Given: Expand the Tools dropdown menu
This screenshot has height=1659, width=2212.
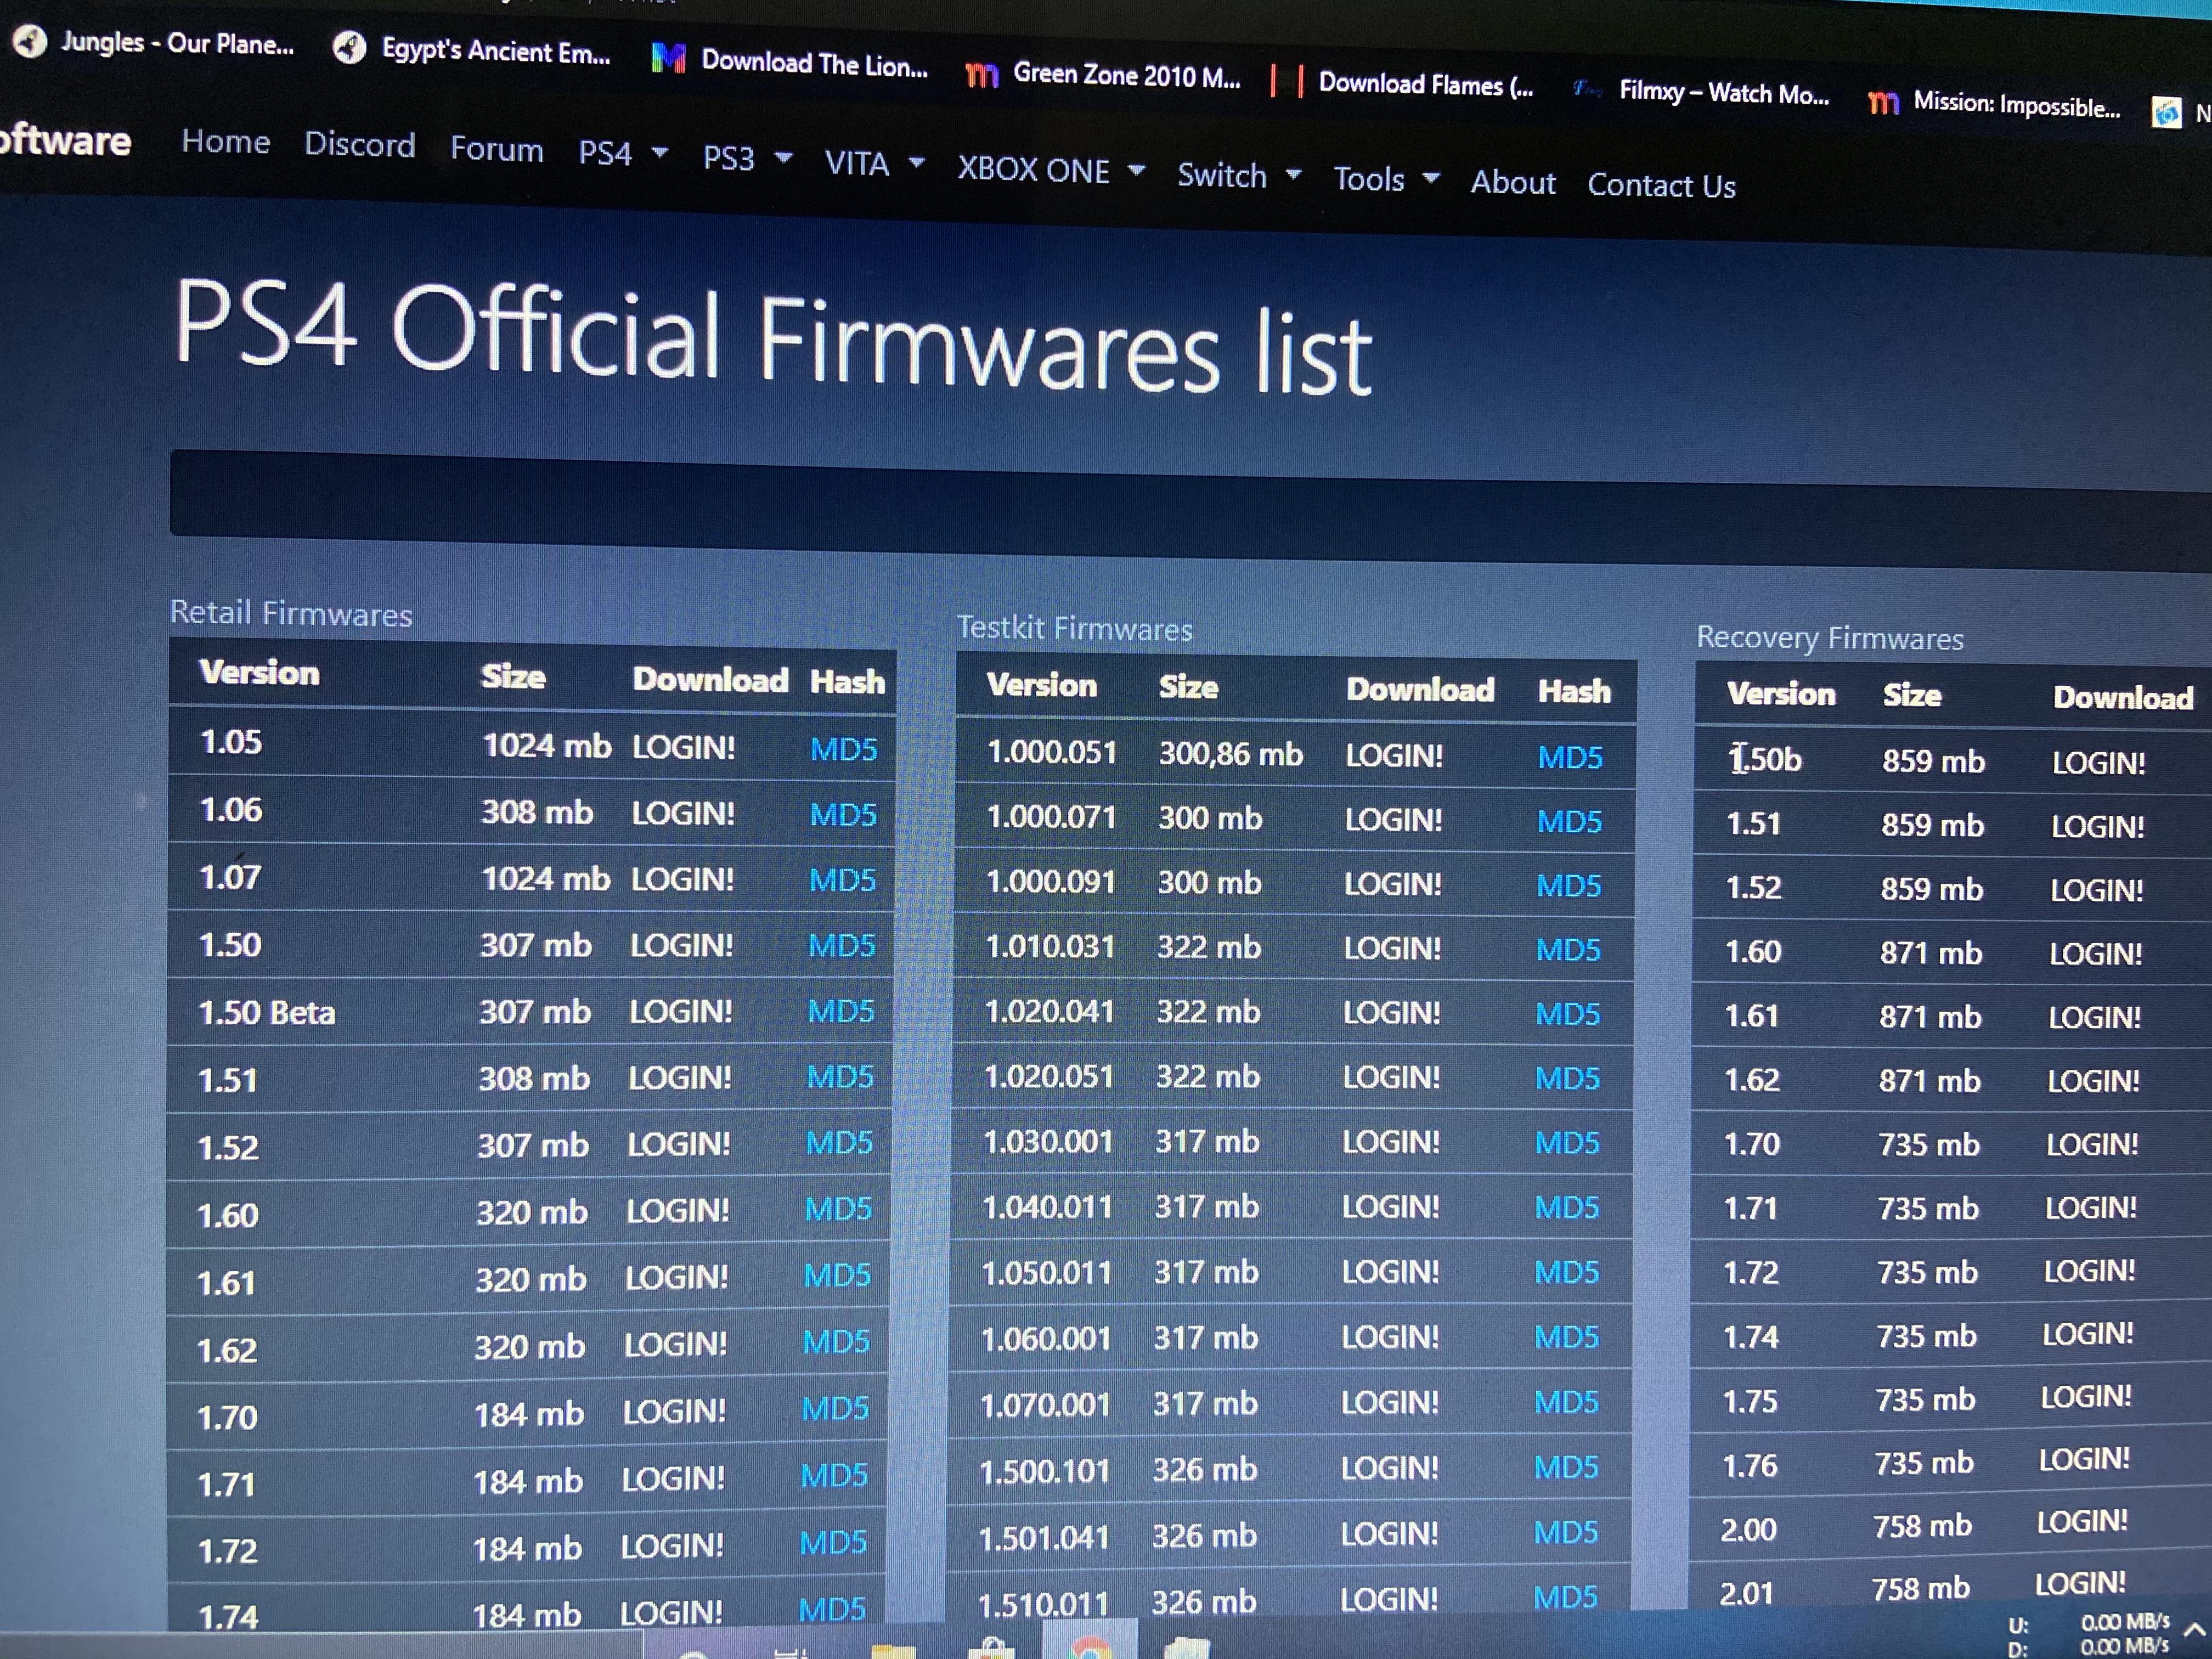Looking at the screenshot, I should coord(1386,180).
